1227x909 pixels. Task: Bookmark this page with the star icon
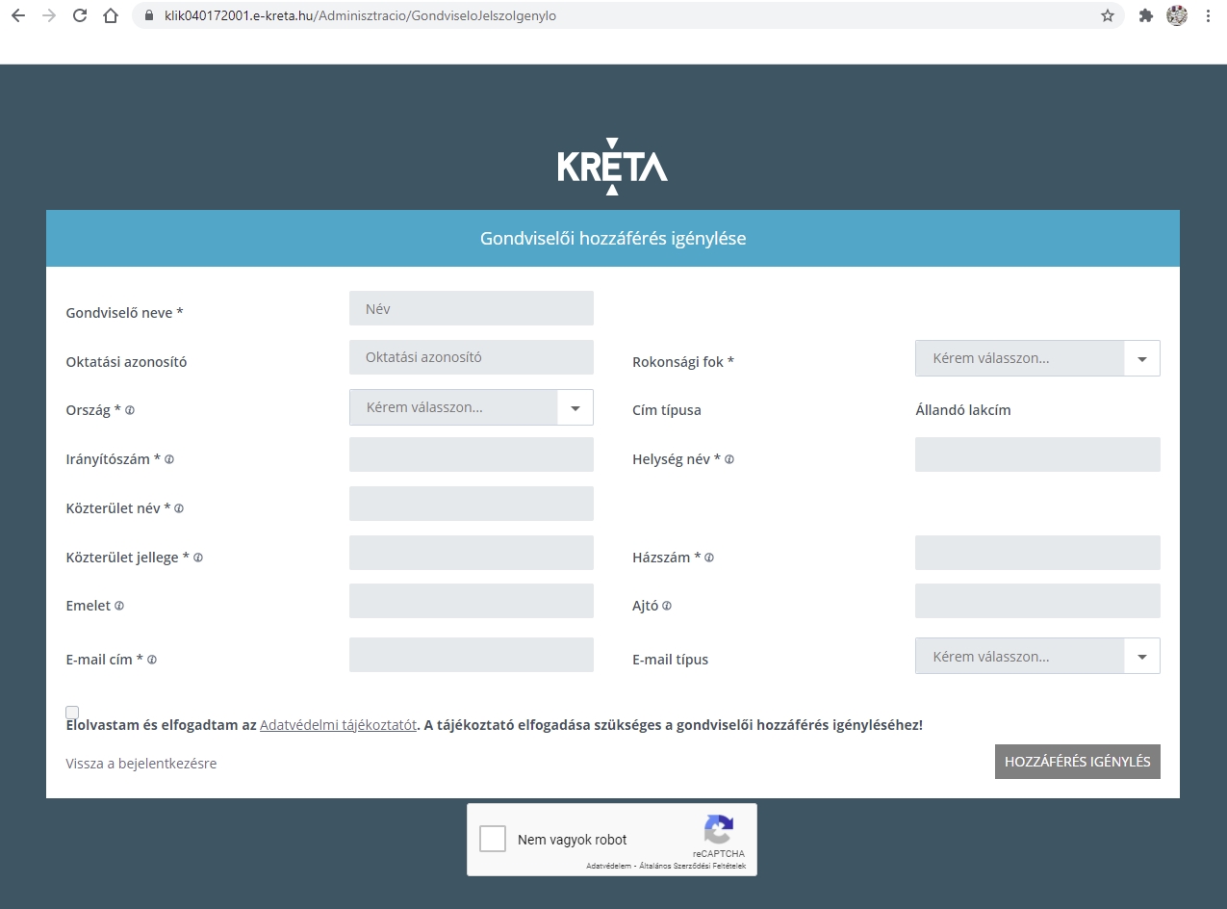coord(1108,15)
